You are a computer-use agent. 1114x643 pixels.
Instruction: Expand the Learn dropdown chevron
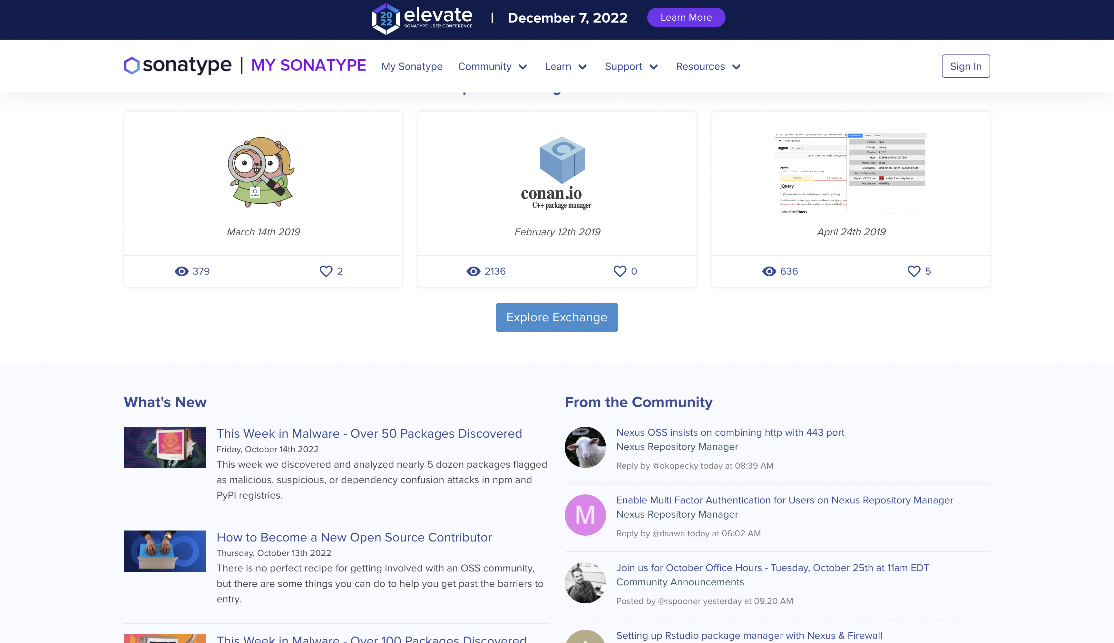[582, 67]
